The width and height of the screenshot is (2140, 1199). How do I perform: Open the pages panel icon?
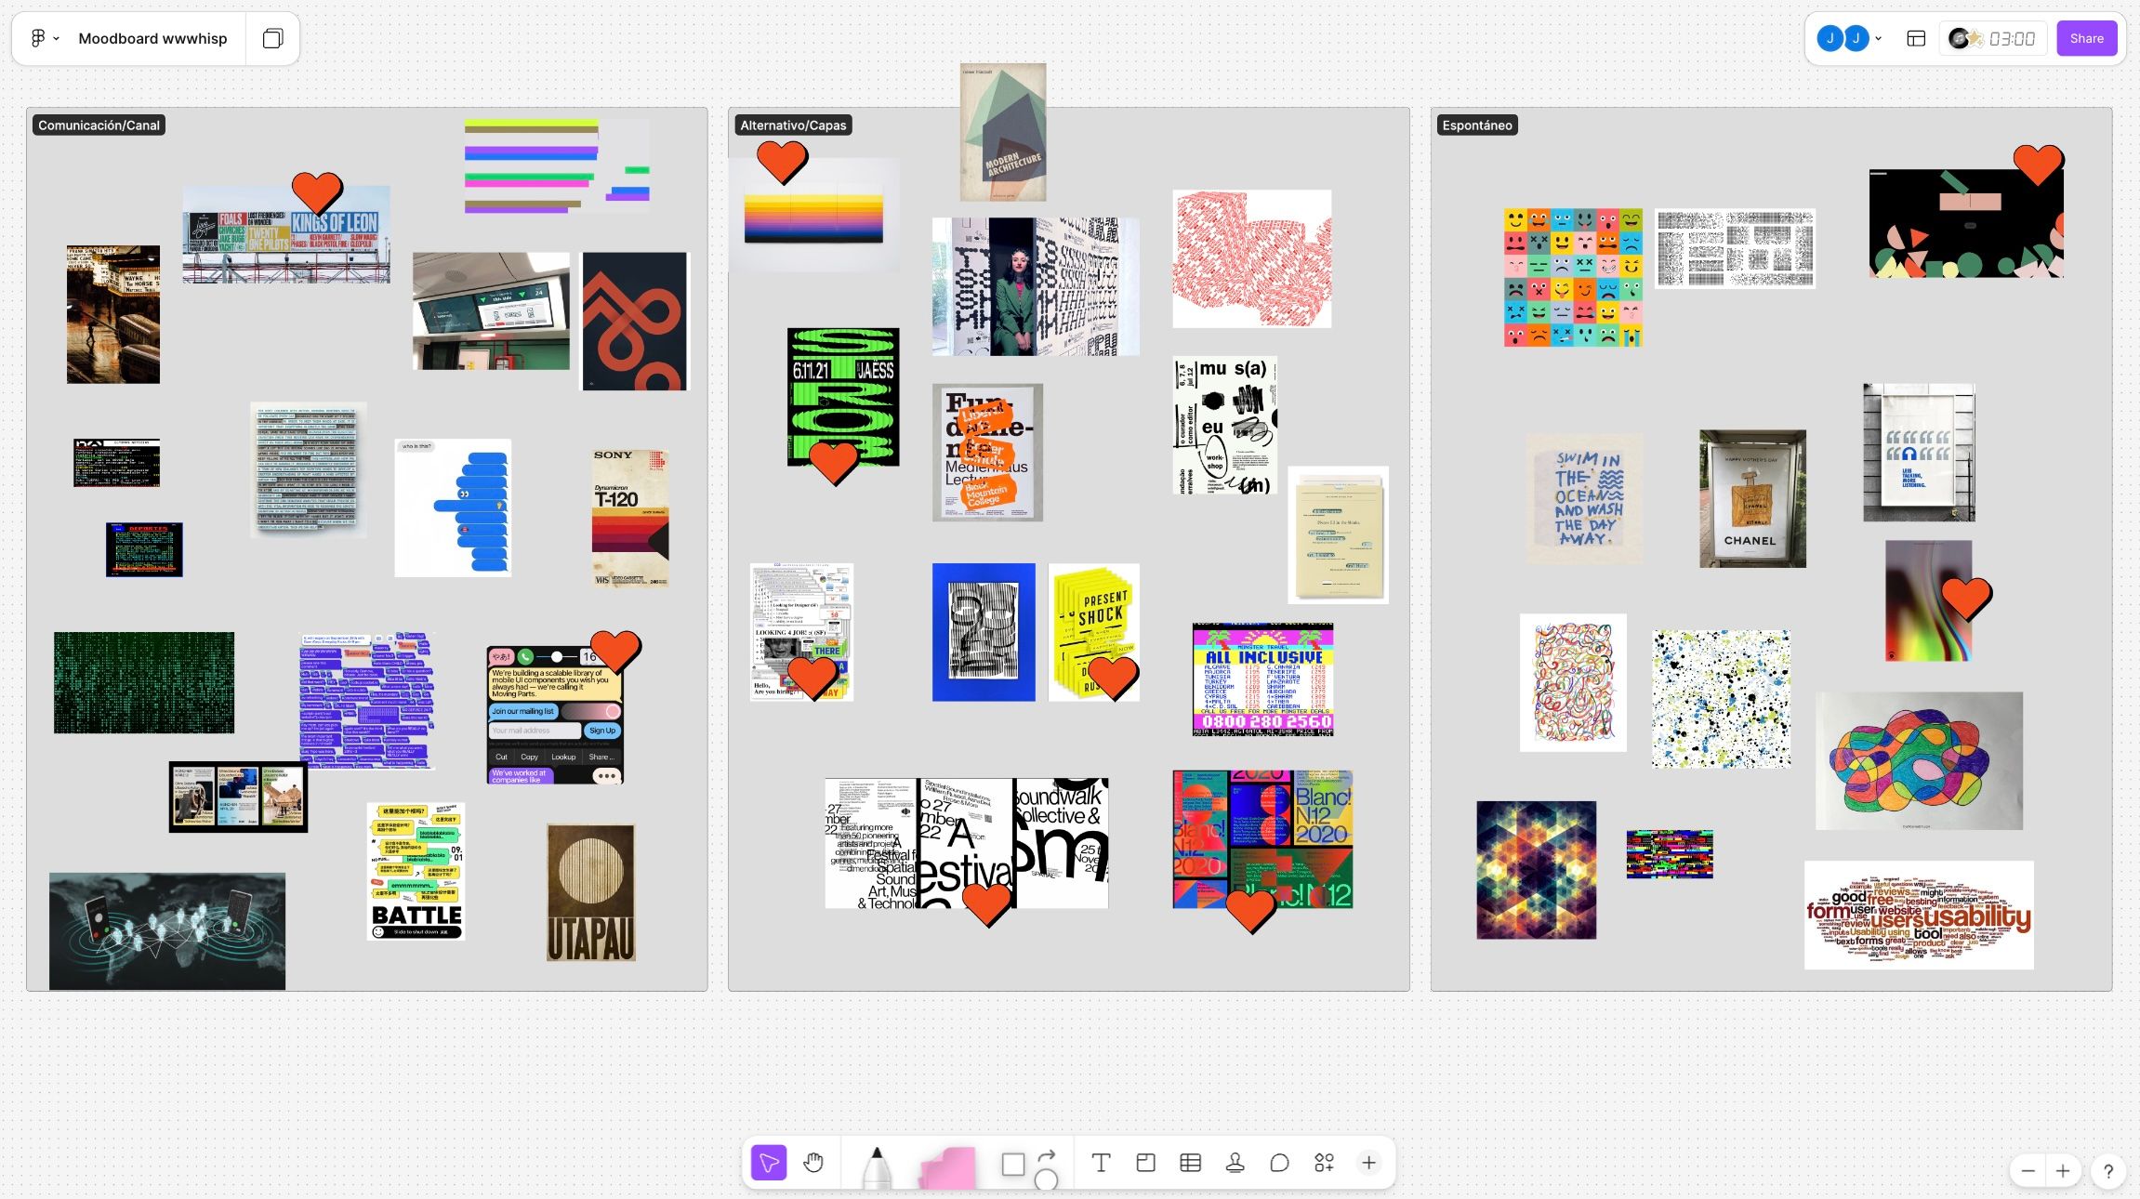(272, 38)
